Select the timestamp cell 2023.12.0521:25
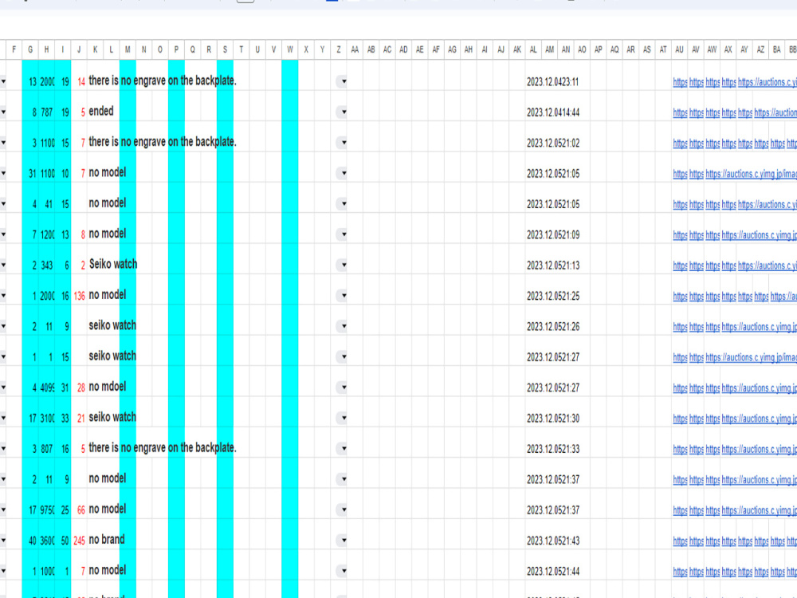 tap(552, 296)
